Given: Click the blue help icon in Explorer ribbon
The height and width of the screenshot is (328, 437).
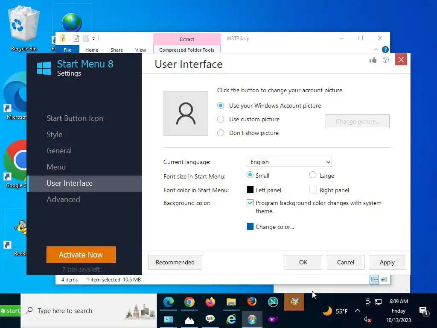Looking at the screenshot, I should coord(385,50).
